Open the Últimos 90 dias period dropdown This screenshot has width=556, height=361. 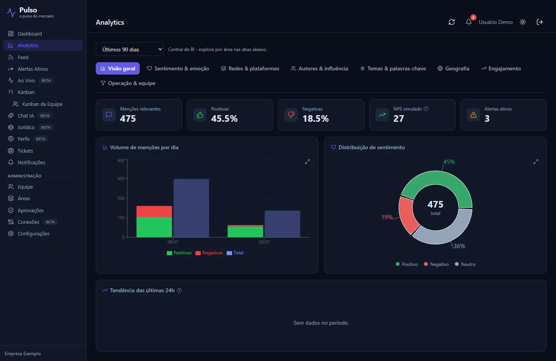pyautogui.click(x=130, y=49)
